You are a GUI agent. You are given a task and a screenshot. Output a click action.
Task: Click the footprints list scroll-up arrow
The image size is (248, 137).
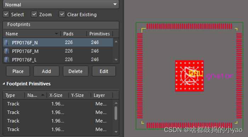116,41
